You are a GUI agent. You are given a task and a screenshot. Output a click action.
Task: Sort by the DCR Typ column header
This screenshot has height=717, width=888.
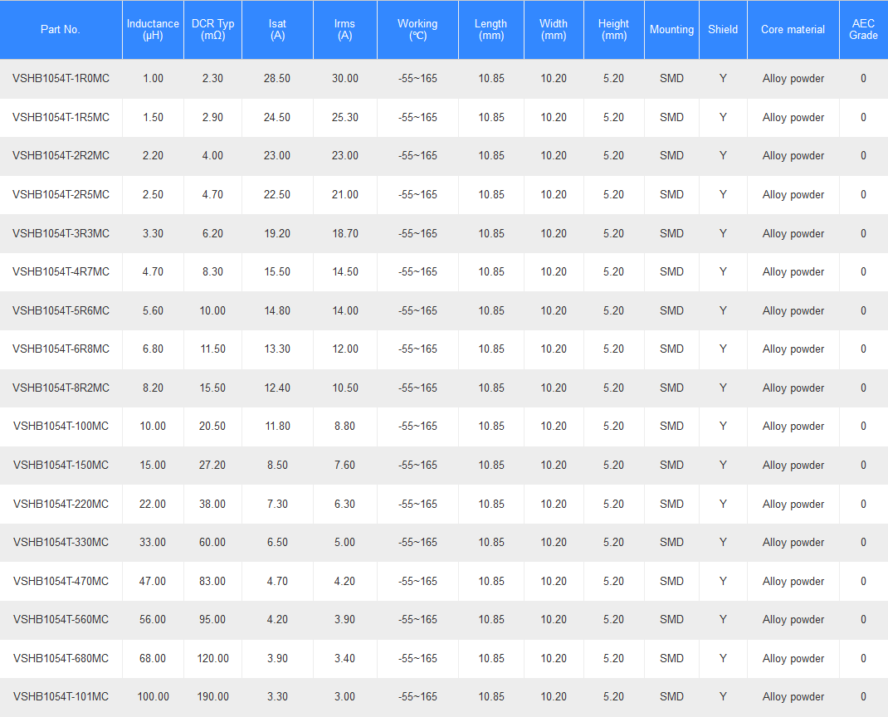(x=213, y=29)
